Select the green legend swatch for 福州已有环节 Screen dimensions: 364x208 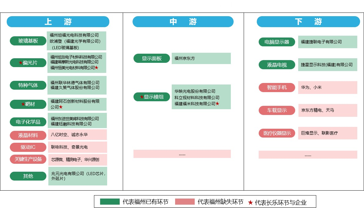[x=110, y=202]
